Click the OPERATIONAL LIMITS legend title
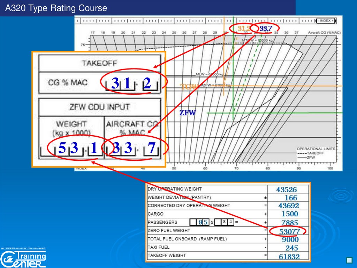This screenshot has width=357, height=268. click(316, 149)
